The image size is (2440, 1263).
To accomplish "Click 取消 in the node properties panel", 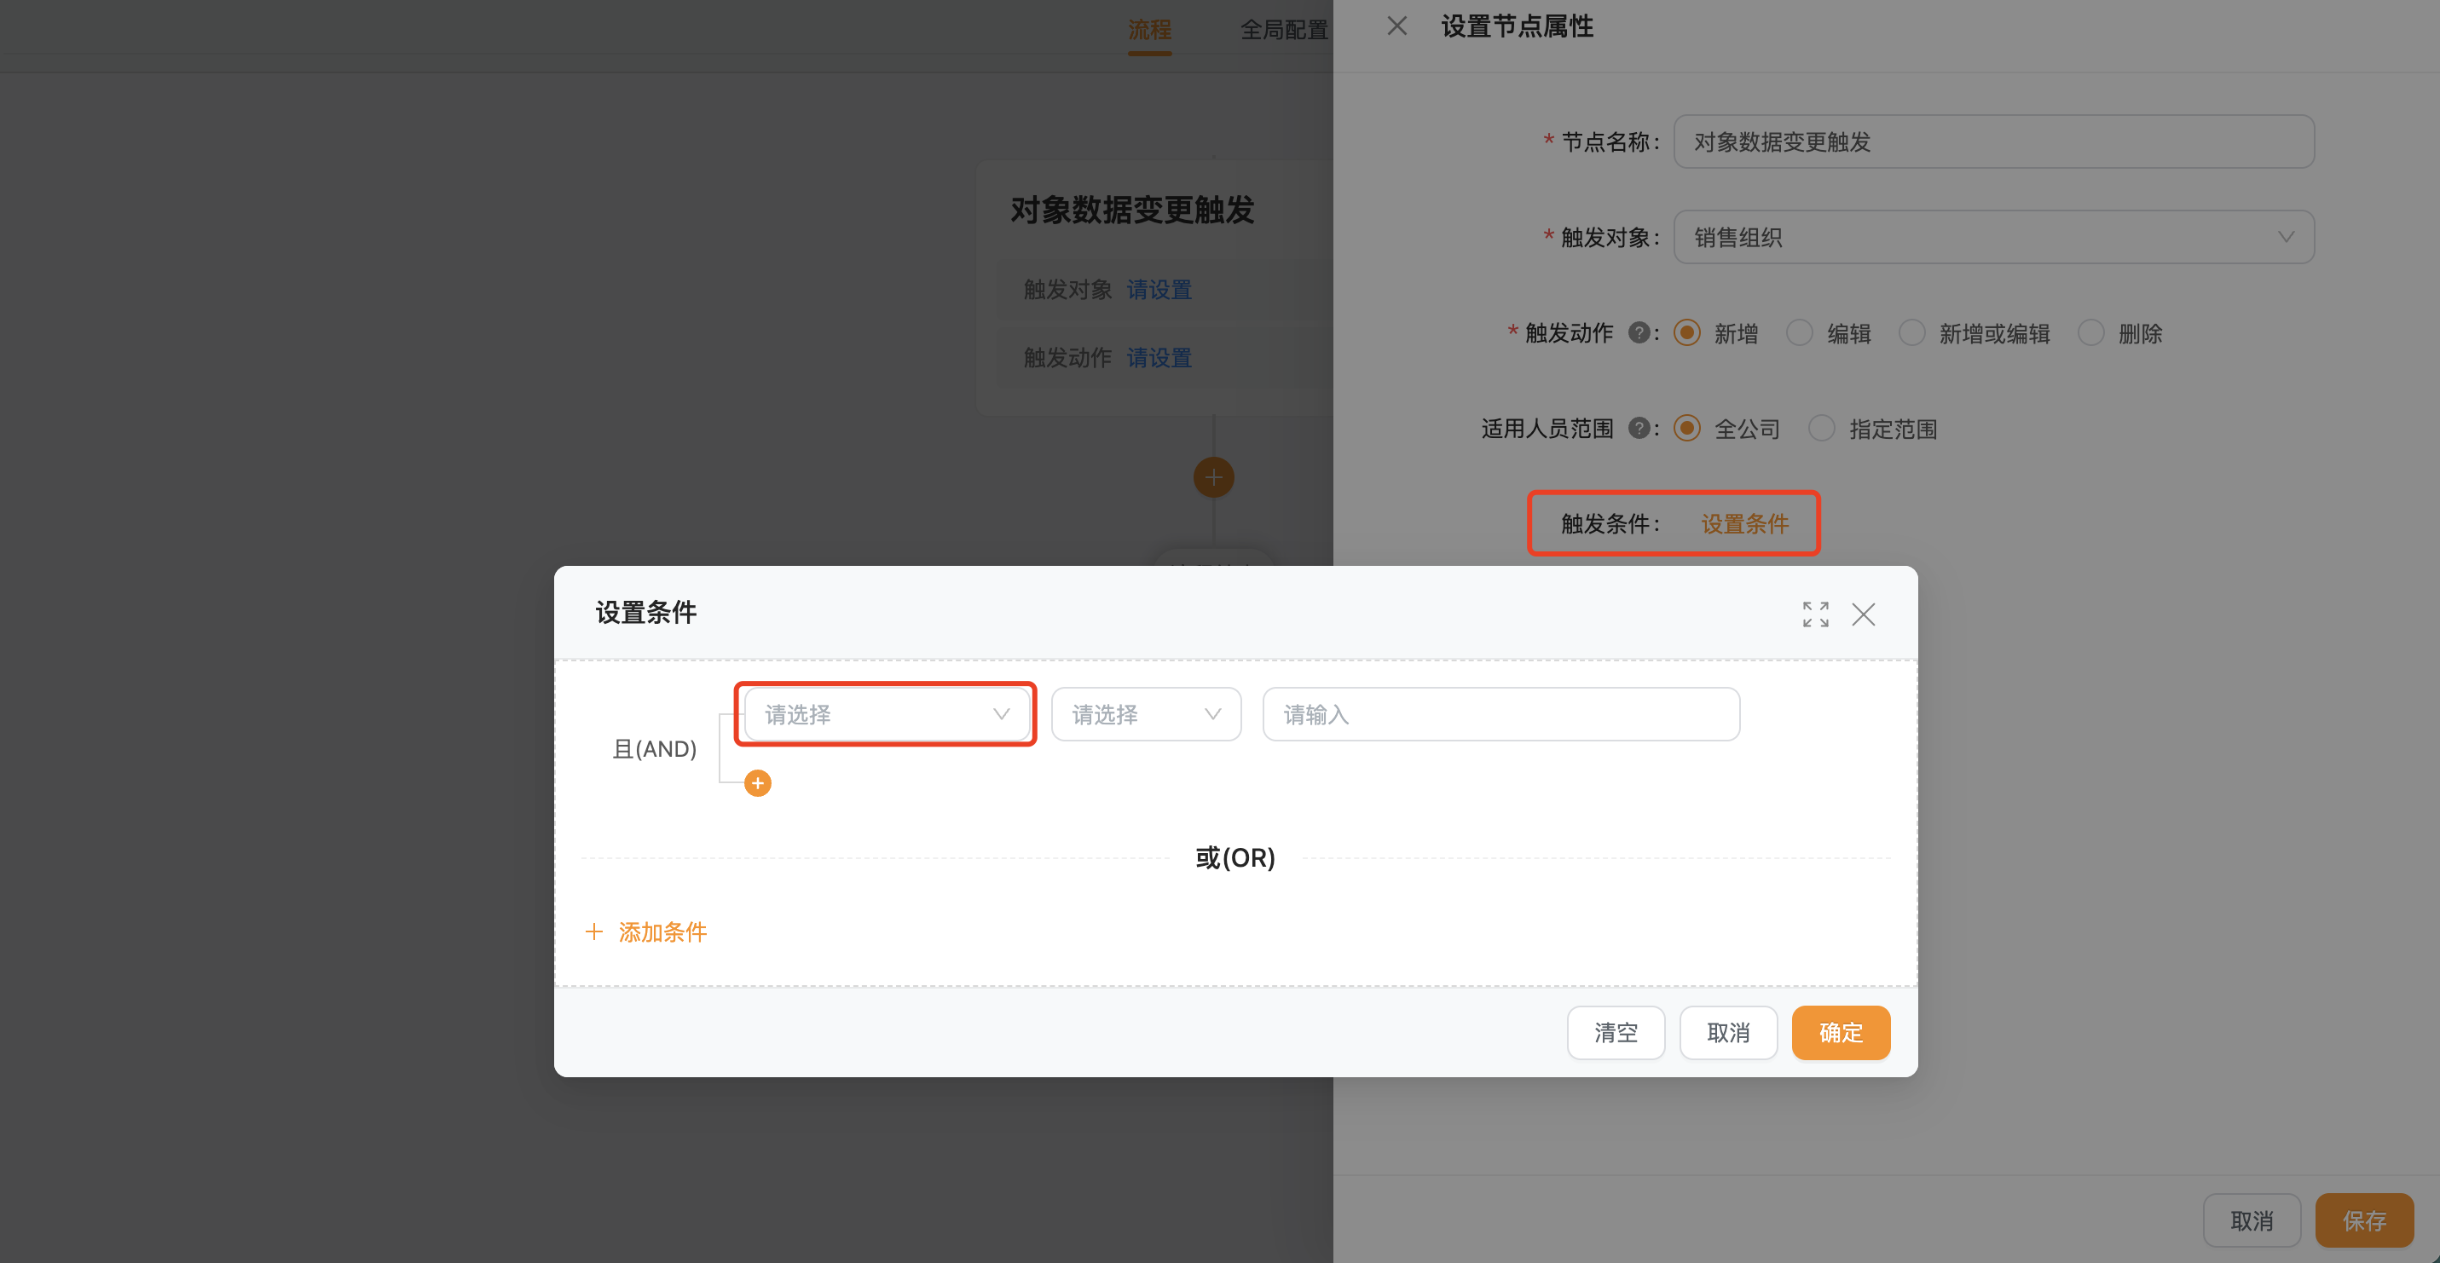I will point(2252,1221).
